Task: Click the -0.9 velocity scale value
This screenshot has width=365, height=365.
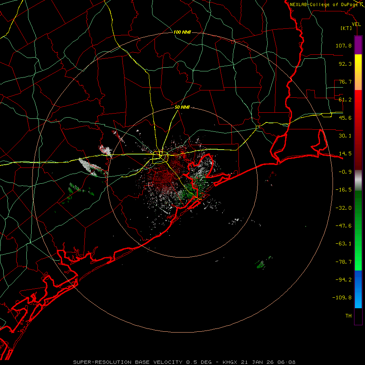Action: [x=345, y=172]
